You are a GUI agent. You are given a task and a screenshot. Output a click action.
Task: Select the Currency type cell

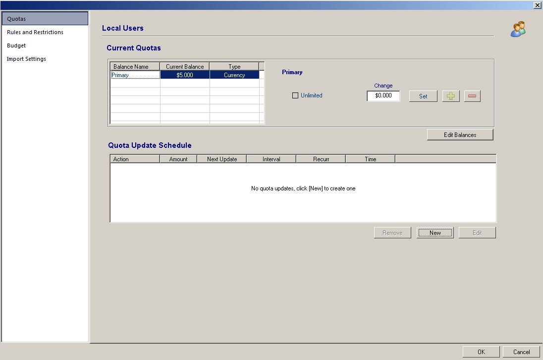pos(234,75)
